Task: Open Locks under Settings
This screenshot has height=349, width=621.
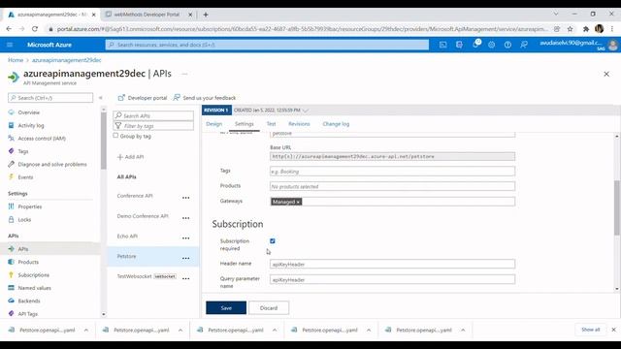Action: click(24, 220)
